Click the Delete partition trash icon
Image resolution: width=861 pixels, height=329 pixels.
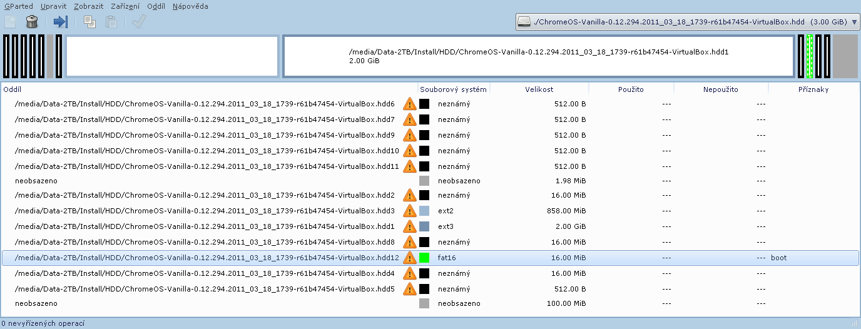[x=32, y=22]
